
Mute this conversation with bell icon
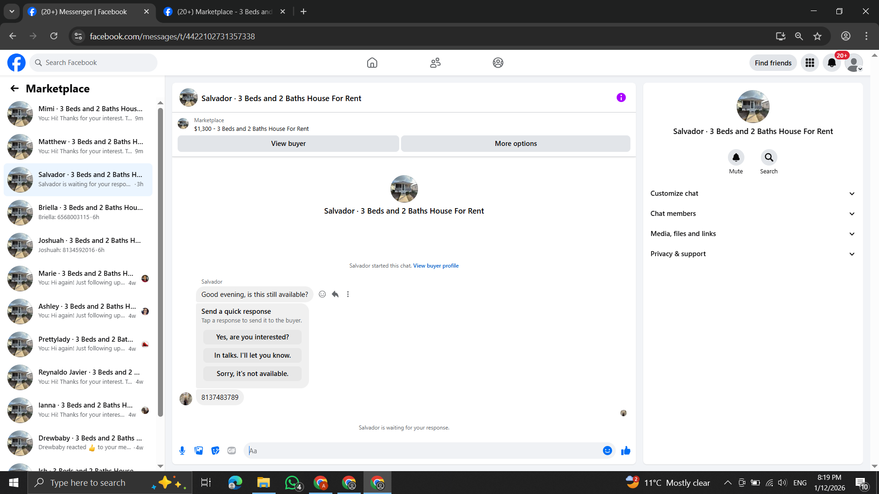736,157
